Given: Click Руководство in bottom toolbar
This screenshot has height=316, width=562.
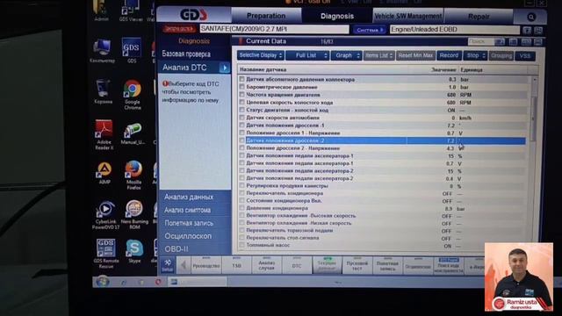Looking at the screenshot, I should point(206,266).
